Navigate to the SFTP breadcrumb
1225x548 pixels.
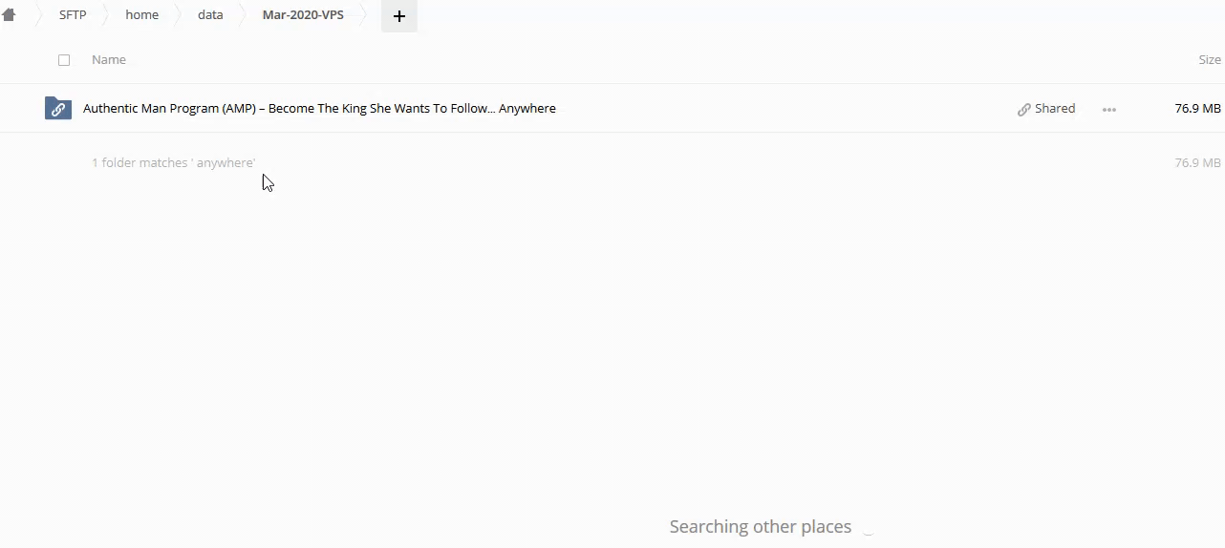(73, 15)
